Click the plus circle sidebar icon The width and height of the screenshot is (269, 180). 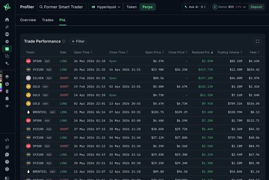[x=7, y=84]
